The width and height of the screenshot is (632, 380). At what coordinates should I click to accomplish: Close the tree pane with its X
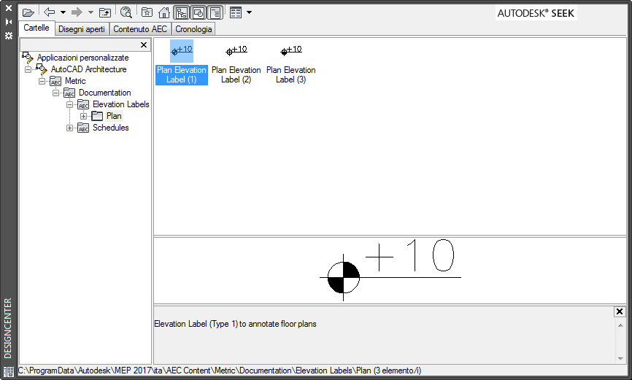point(144,44)
